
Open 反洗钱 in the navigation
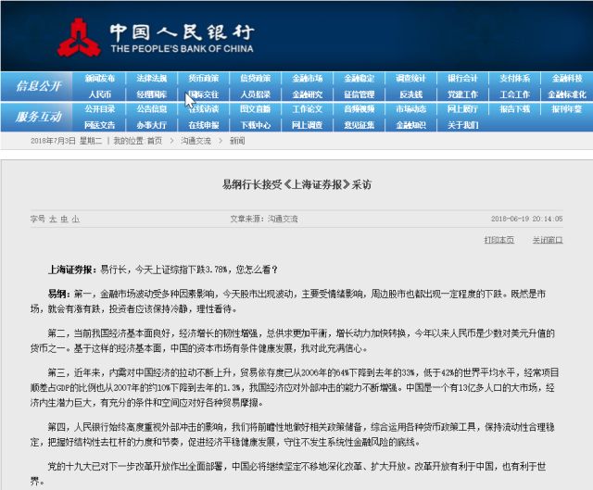point(411,94)
